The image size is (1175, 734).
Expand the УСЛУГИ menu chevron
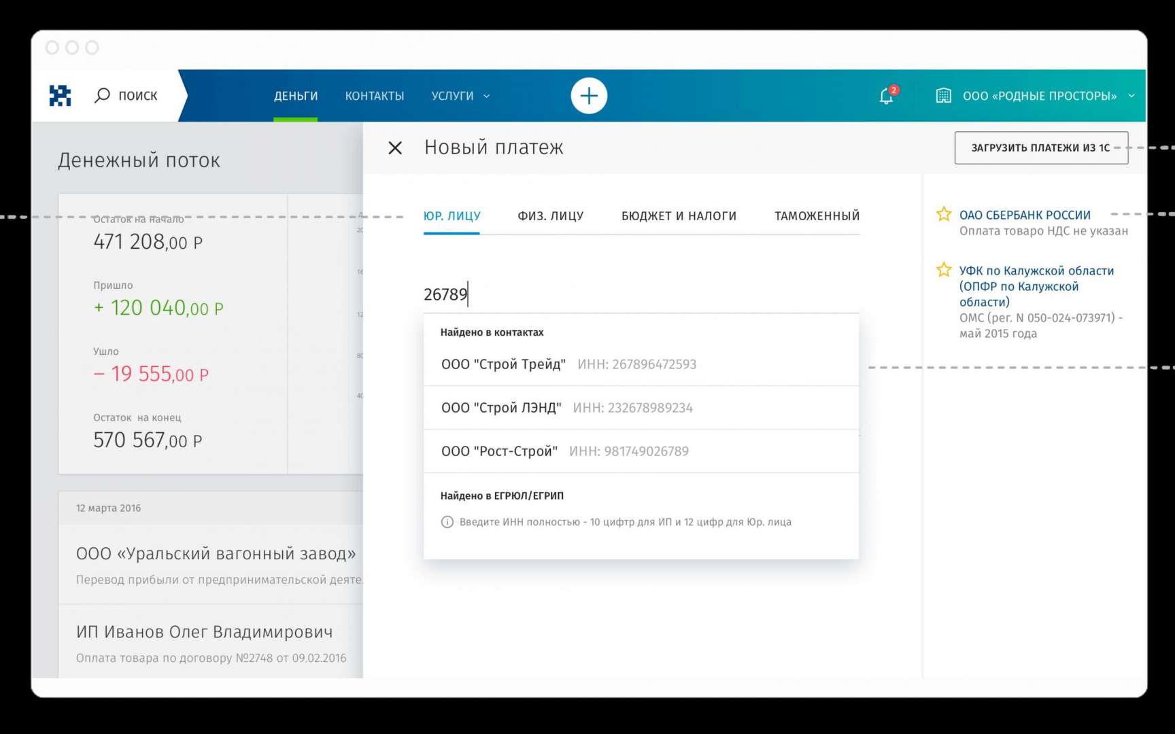486,97
